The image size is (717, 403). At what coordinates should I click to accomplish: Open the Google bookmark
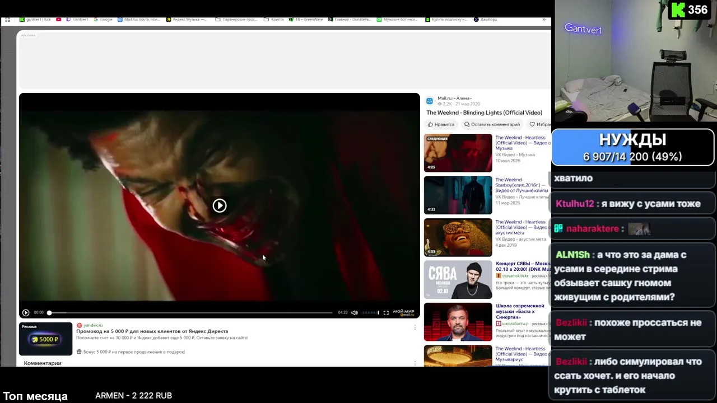[103, 20]
